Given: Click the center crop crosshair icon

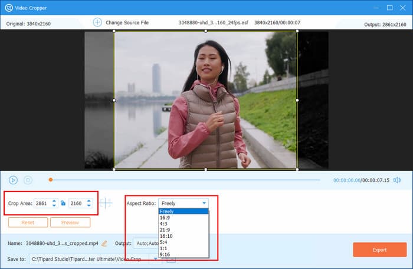Looking at the screenshot, I should pos(106,203).
